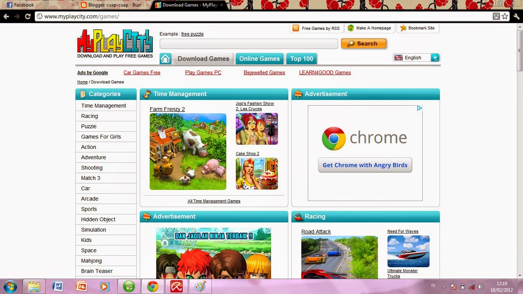Select the Games For Girls category
Screen dimensions: 523x294
(106, 137)
